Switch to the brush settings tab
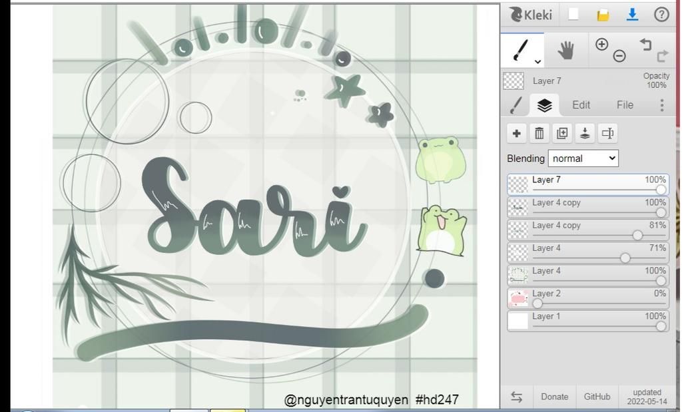The image size is (682, 412). (x=516, y=105)
